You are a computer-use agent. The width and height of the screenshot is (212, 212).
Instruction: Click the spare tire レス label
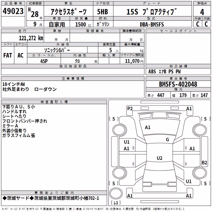coord(116,203)
